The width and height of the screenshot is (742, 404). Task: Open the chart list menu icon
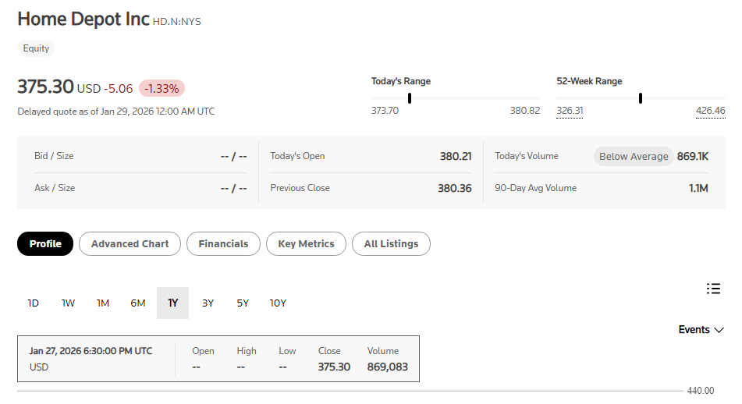click(x=712, y=289)
